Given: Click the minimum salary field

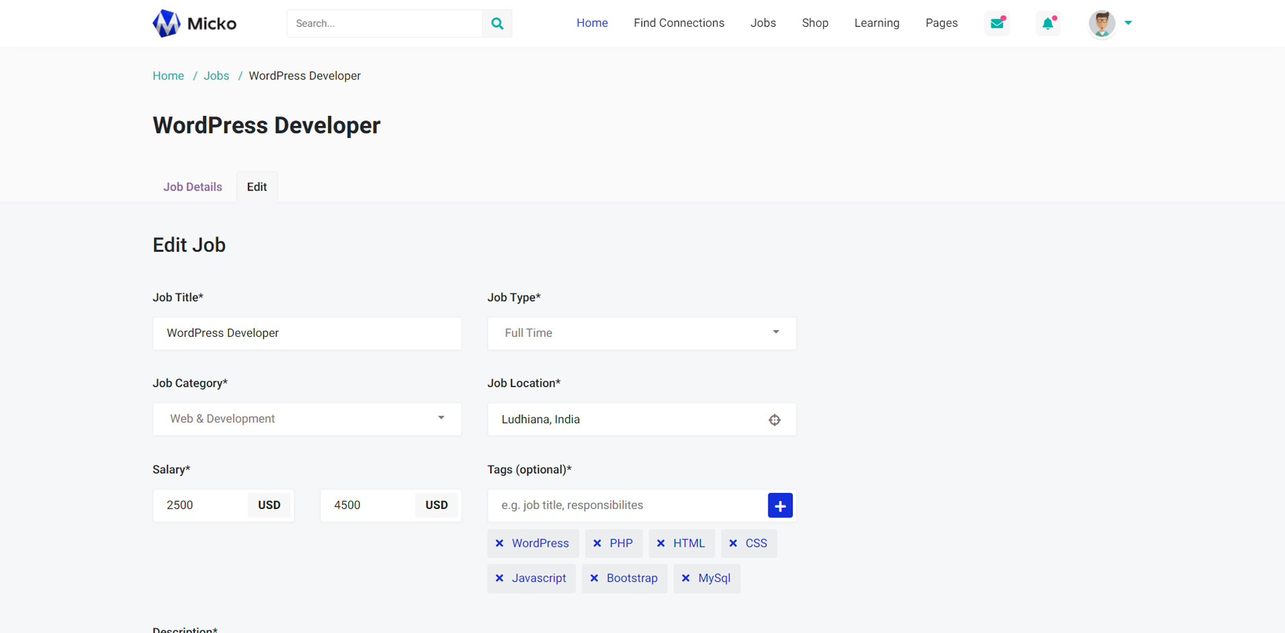Looking at the screenshot, I should [x=202, y=505].
